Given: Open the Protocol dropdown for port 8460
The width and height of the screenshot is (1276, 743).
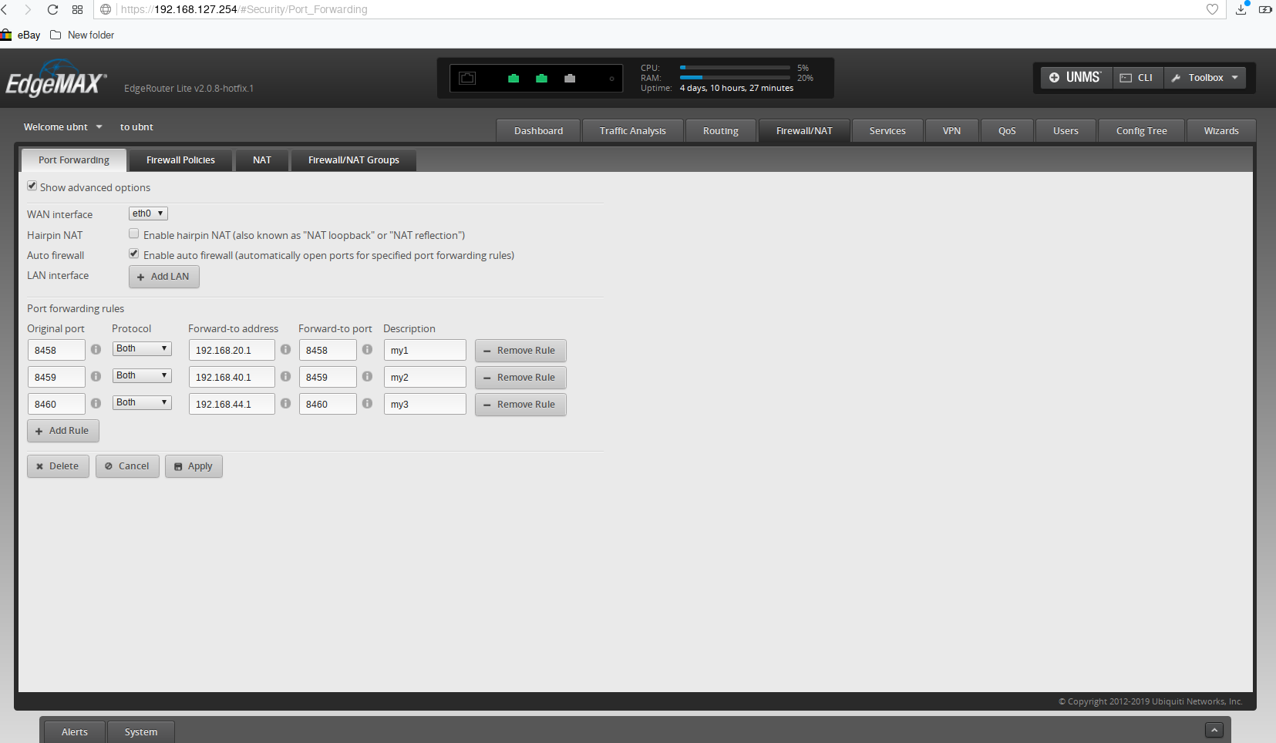Looking at the screenshot, I should (142, 402).
